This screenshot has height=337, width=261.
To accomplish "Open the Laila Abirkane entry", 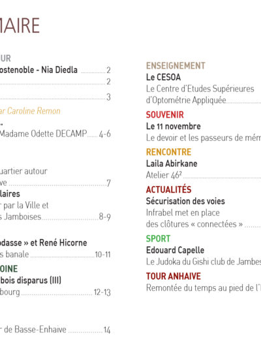I will click(x=172, y=163).
